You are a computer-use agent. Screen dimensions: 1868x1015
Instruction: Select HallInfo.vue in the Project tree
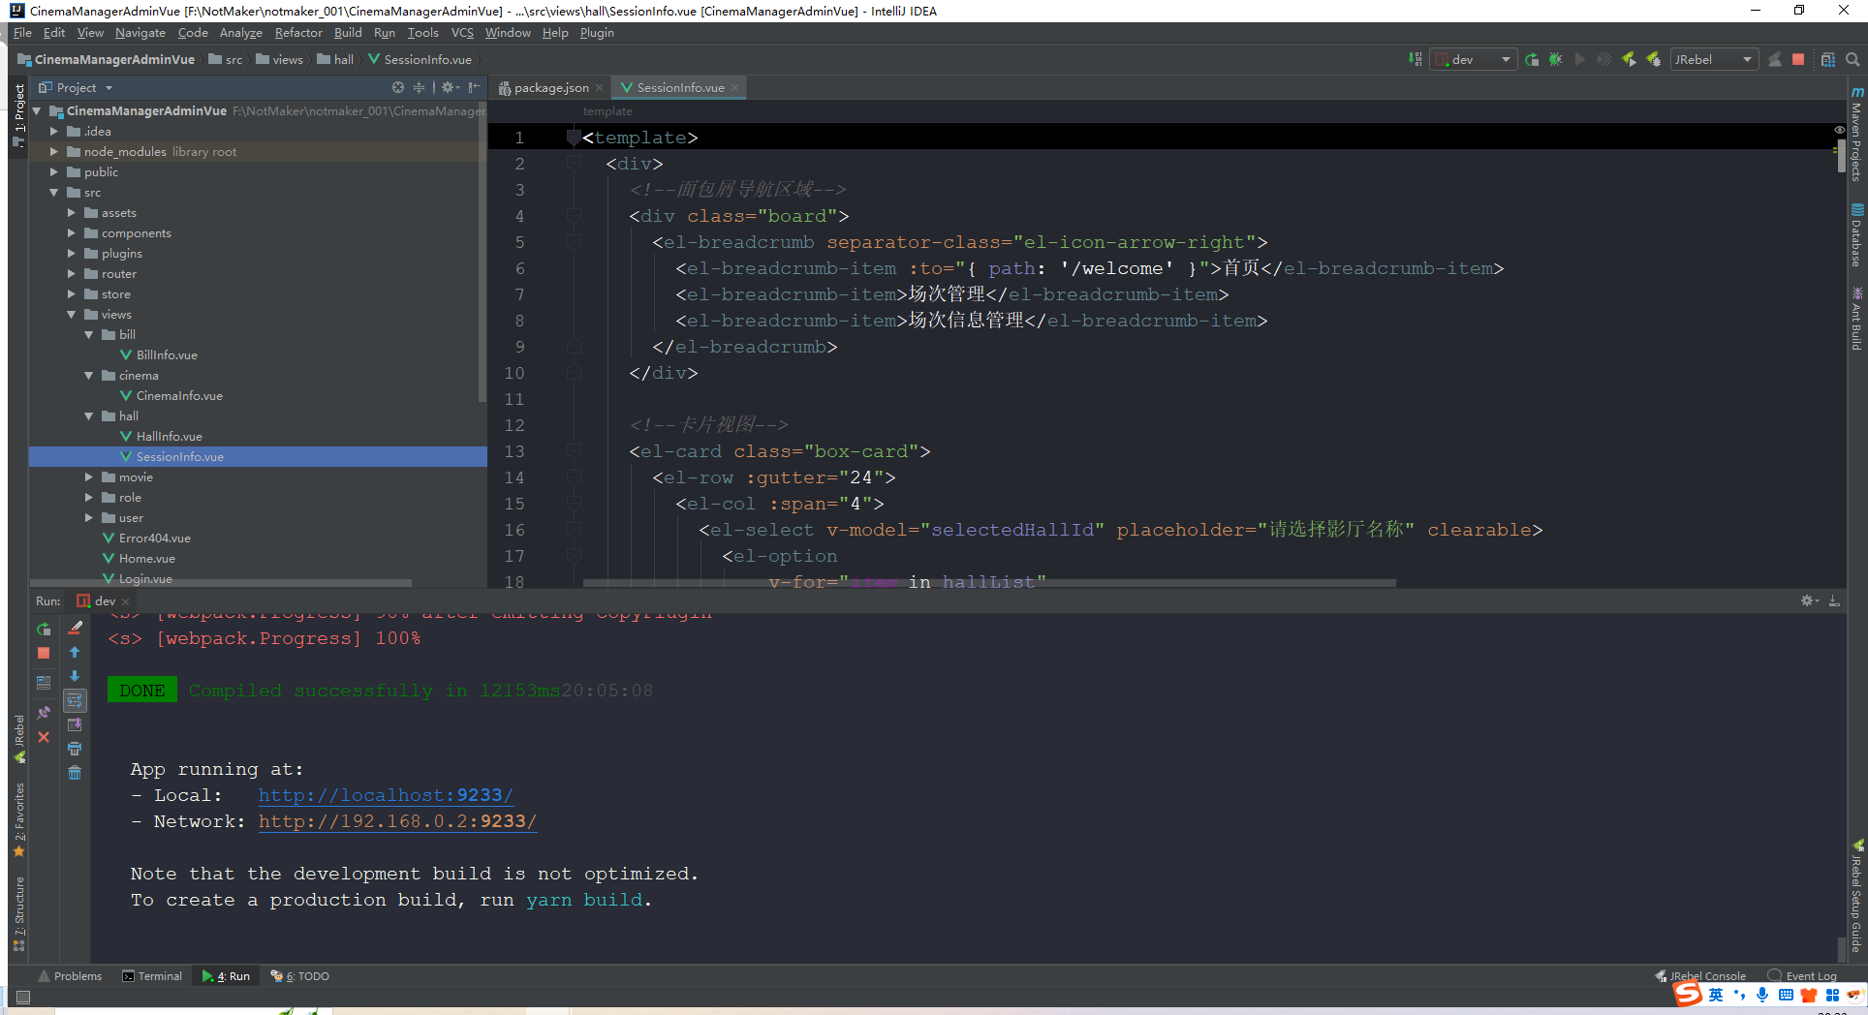click(168, 436)
